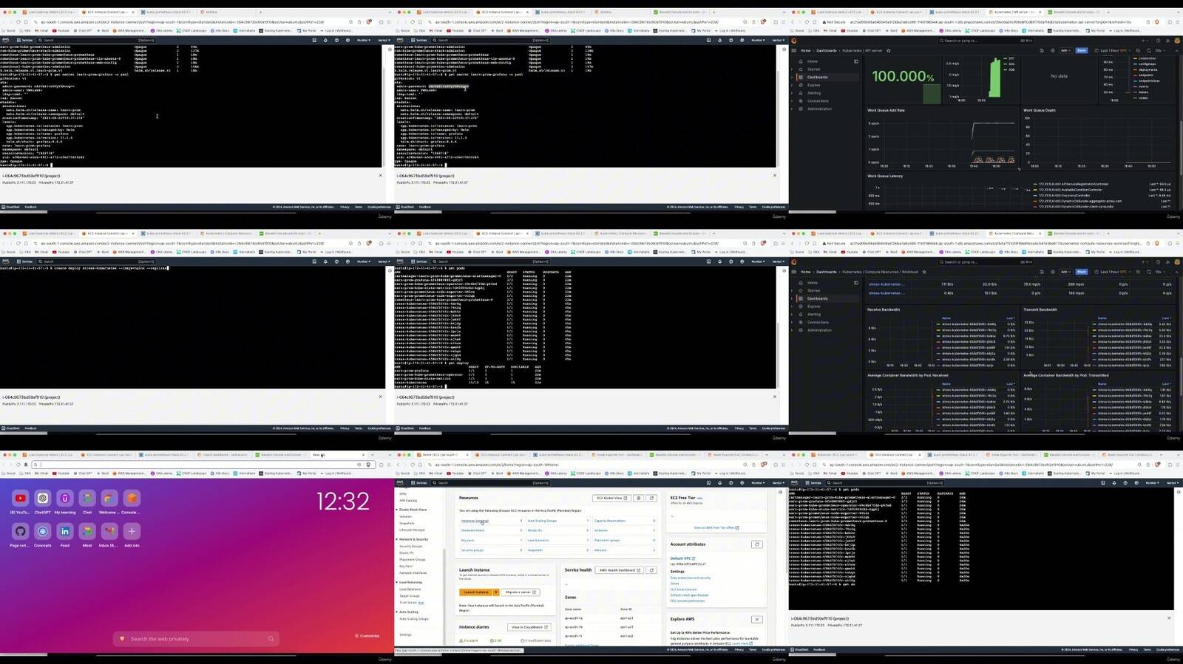This screenshot has height=664, width=1183.
Task: Open CloudShell icon in EC2 dashboard header
Action: point(708,482)
